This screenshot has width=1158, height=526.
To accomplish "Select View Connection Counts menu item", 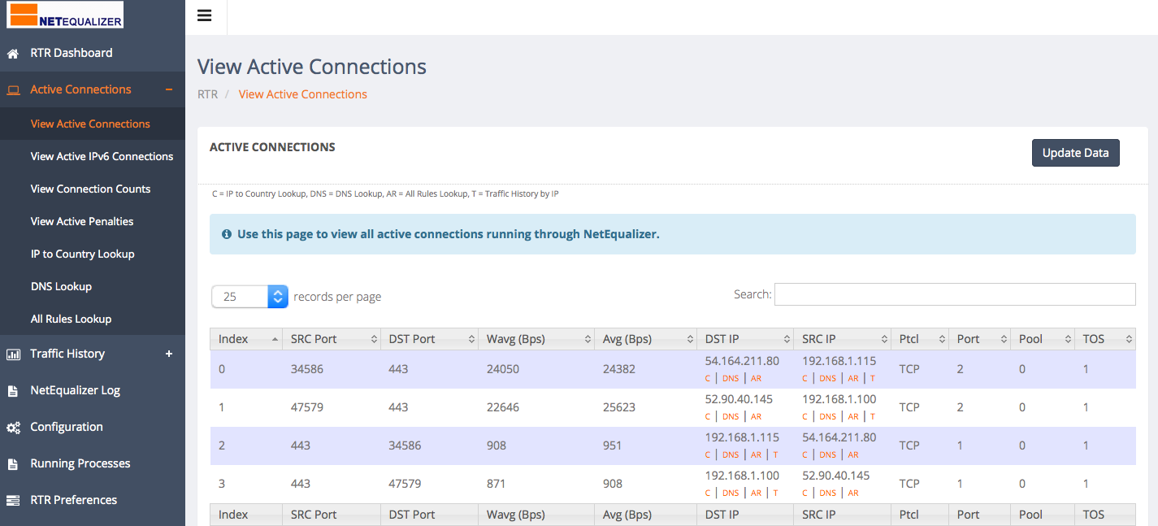I will tap(90, 189).
